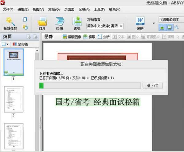Expand the 保存 button dropdown arrow
This screenshot has width=184, height=152.
(x=154, y=23)
